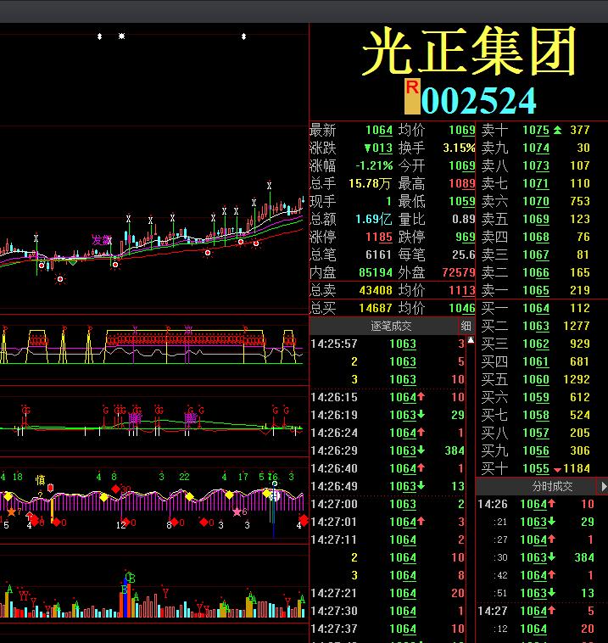608x643 pixels.
Task: Select the 卖九 1074 ask row
Action: click(x=535, y=148)
